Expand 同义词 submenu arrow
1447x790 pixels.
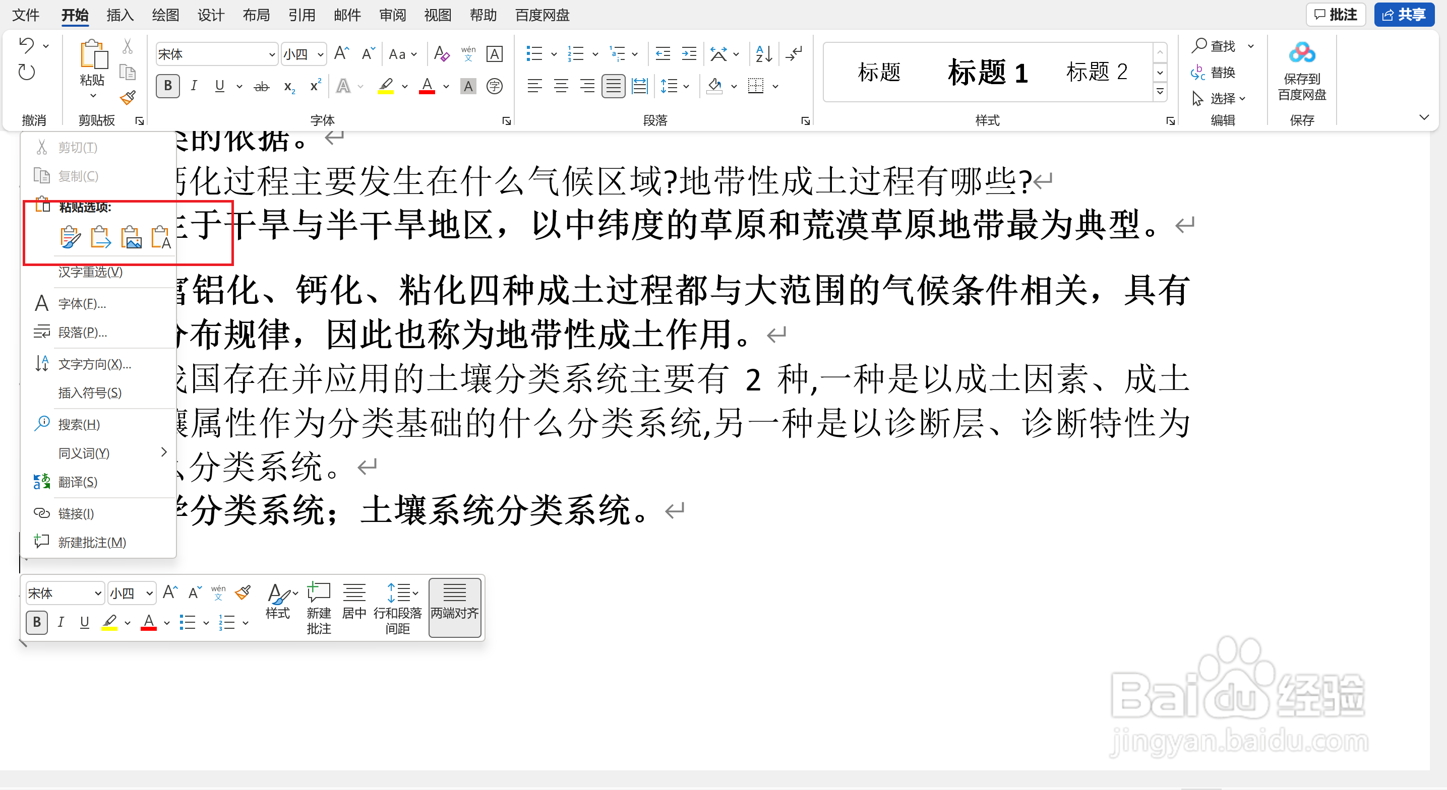pos(163,452)
